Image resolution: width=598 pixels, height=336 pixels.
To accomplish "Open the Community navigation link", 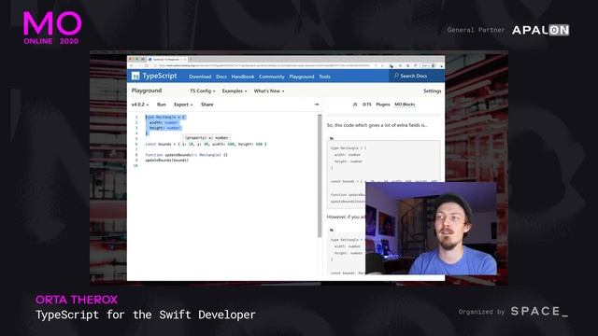I will (x=272, y=77).
